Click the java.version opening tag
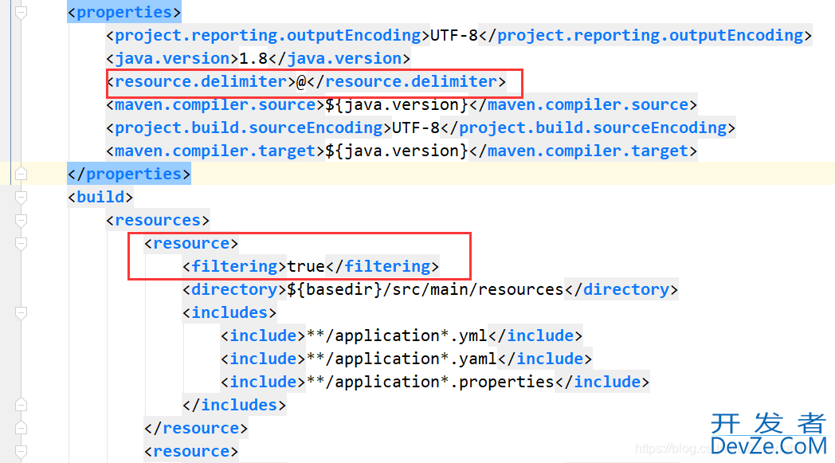This screenshot has width=835, height=463. coord(173,59)
